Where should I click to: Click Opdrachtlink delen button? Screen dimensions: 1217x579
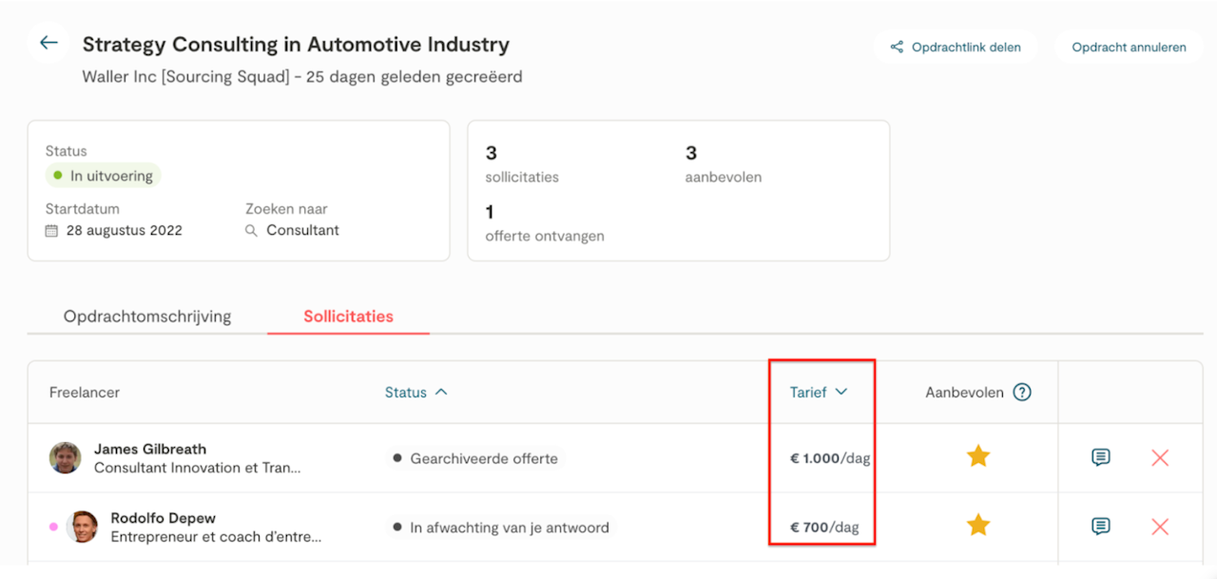[x=956, y=47]
